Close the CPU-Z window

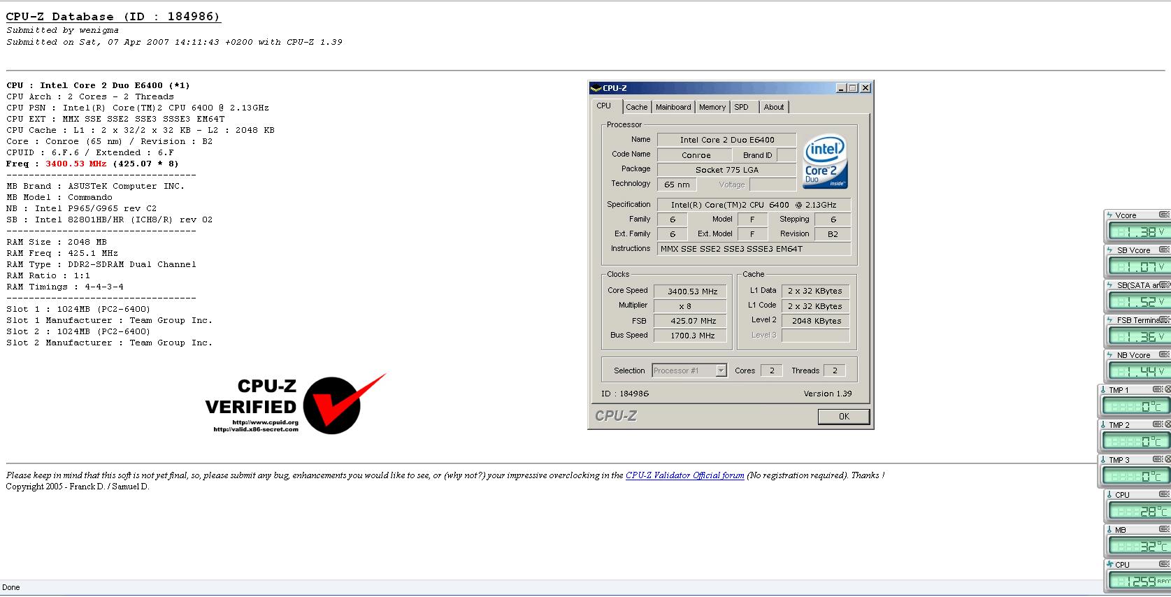[x=865, y=88]
